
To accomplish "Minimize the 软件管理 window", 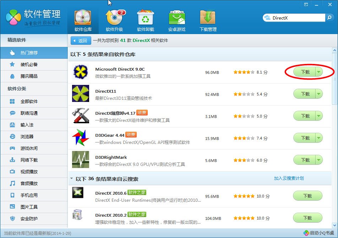I will (x=316, y=5).
